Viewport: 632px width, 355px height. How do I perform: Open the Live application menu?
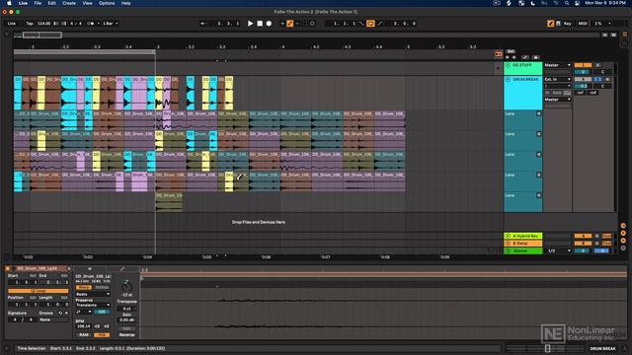[x=23, y=3]
